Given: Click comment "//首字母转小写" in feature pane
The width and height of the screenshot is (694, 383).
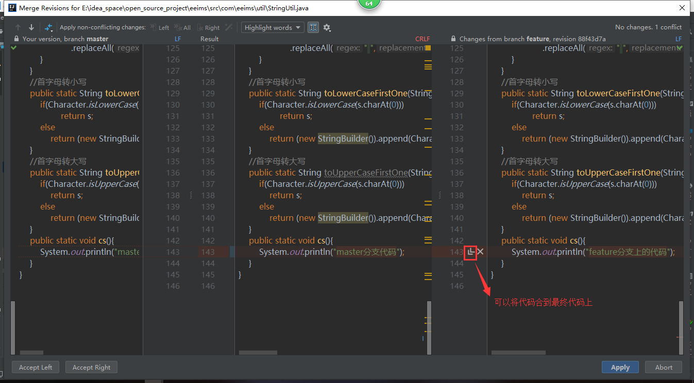Looking at the screenshot, I should click(530, 82).
